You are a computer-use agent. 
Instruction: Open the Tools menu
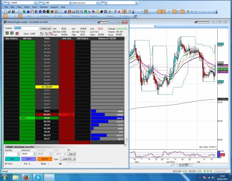tap(34, 7)
